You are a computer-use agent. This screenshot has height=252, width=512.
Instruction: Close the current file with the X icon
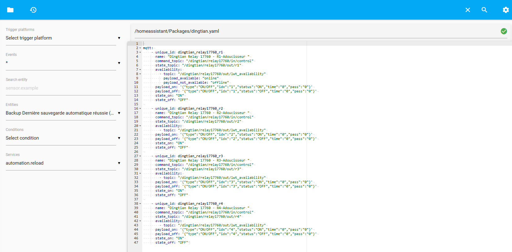click(x=468, y=10)
